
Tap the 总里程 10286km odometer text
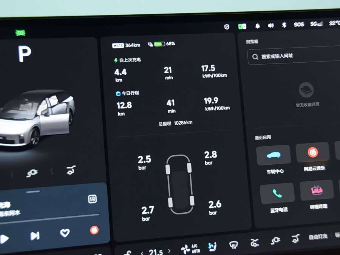click(175, 123)
